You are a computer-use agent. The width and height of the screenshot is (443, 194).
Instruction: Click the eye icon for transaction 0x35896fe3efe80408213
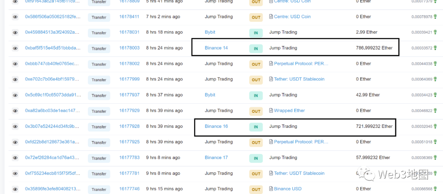point(15,189)
